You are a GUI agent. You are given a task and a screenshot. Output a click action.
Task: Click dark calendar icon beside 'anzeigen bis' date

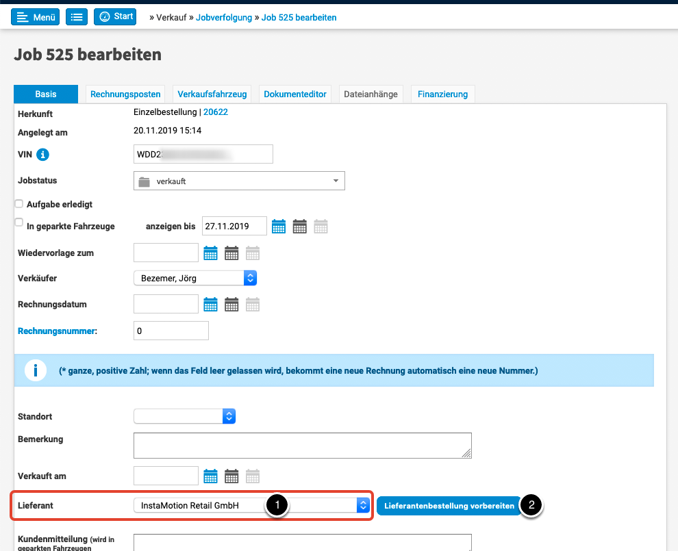300,227
